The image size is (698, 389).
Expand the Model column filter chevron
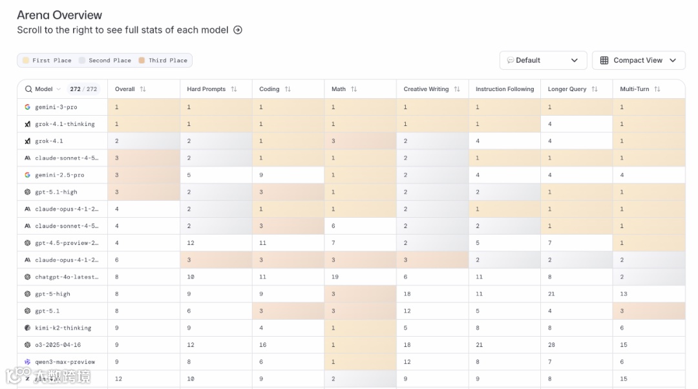59,89
